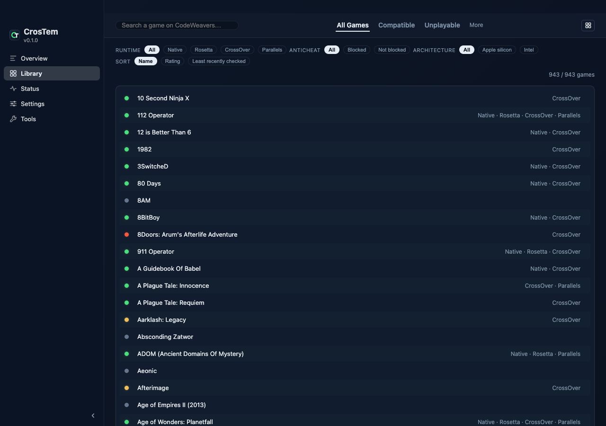Select the Anticheat All filter
The height and width of the screenshot is (426, 606).
pos(332,50)
